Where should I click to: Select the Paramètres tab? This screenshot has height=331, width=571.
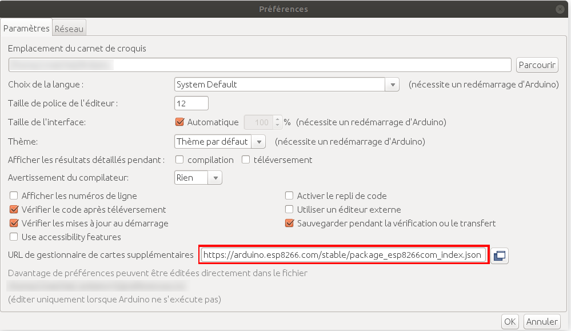pos(26,28)
